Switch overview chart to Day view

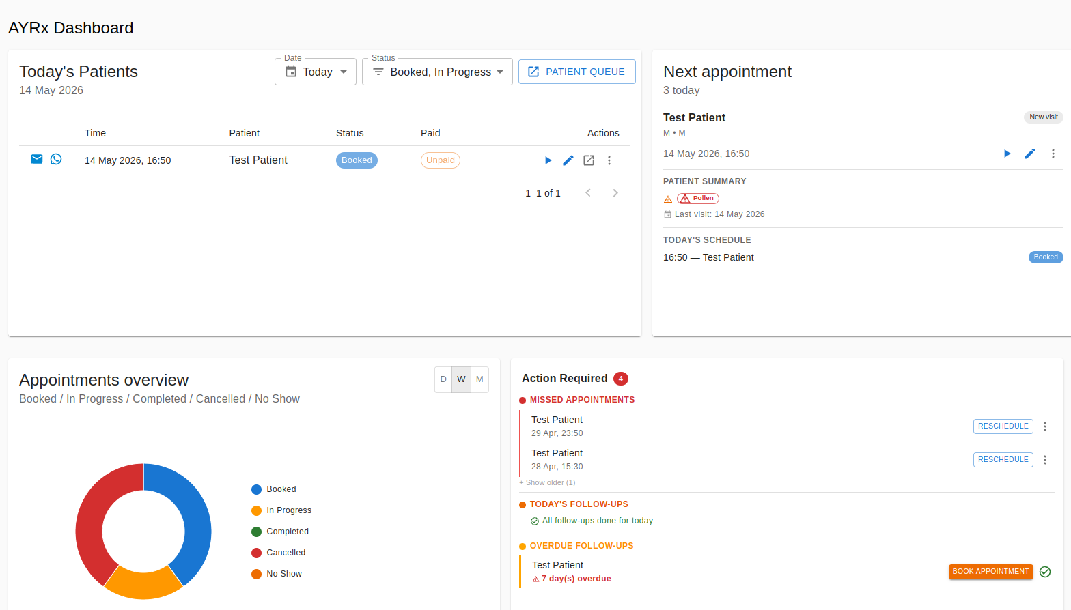point(443,379)
